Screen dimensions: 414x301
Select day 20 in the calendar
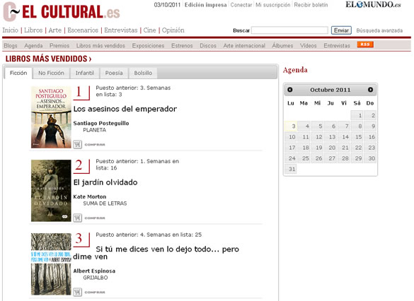click(x=330, y=148)
